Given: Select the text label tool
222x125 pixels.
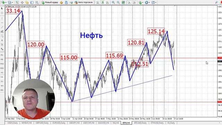Looking at the screenshot, I should (2, 45).
